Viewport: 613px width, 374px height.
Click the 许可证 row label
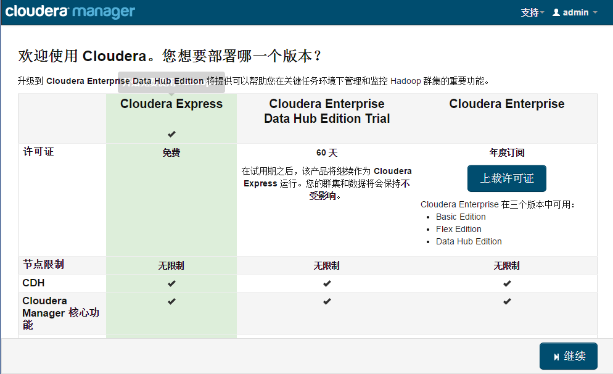[38, 151]
